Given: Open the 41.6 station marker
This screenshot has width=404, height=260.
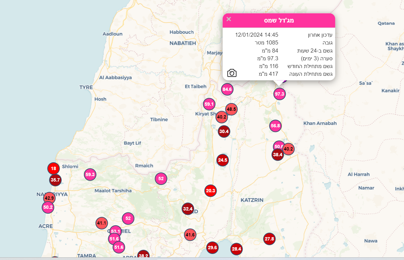Looking at the screenshot, I should pyautogui.click(x=190, y=235).
